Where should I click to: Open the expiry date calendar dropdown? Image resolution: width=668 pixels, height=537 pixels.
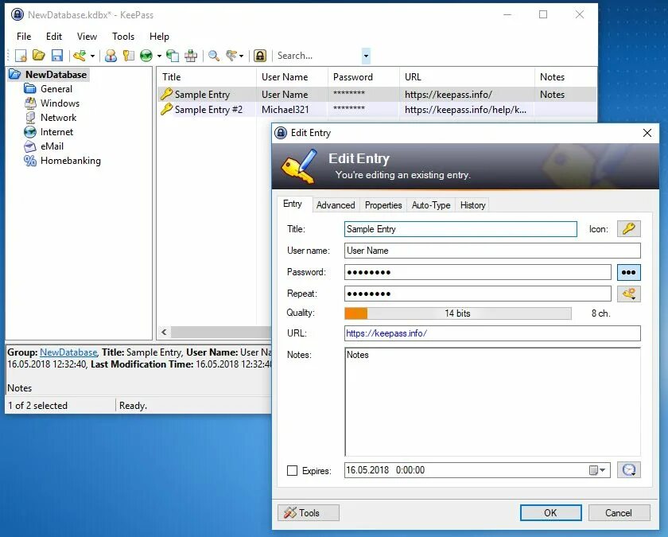pyautogui.click(x=597, y=470)
